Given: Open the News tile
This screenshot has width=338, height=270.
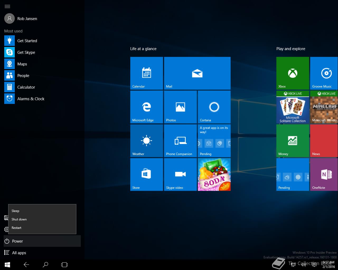Looking at the screenshot, I should click(x=324, y=141).
